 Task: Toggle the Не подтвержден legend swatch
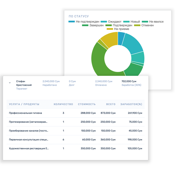pos(72,22)
